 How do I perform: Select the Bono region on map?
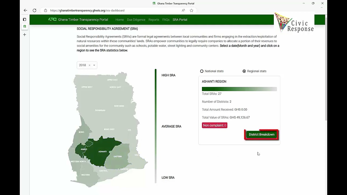pyautogui.click(x=81, y=132)
